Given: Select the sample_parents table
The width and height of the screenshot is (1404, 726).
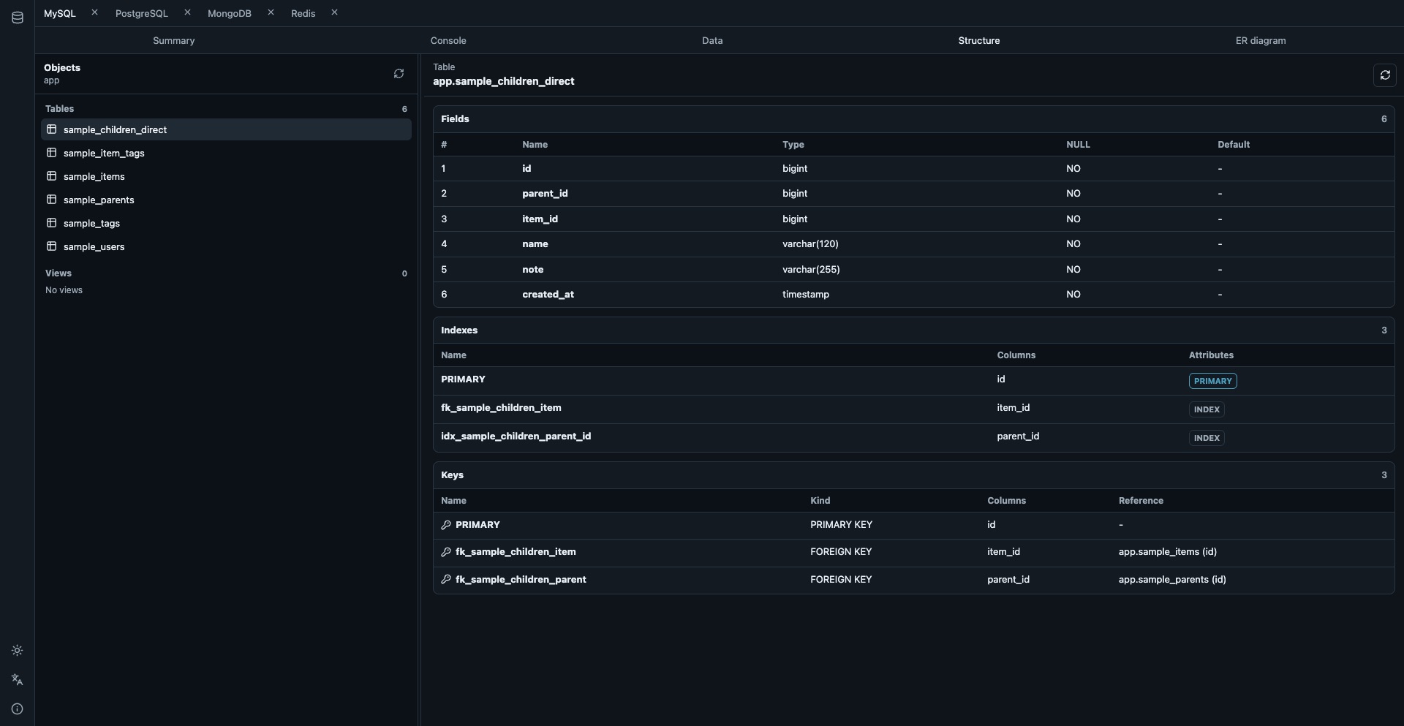Looking at the screenshot, I should (x=226, y=200).
